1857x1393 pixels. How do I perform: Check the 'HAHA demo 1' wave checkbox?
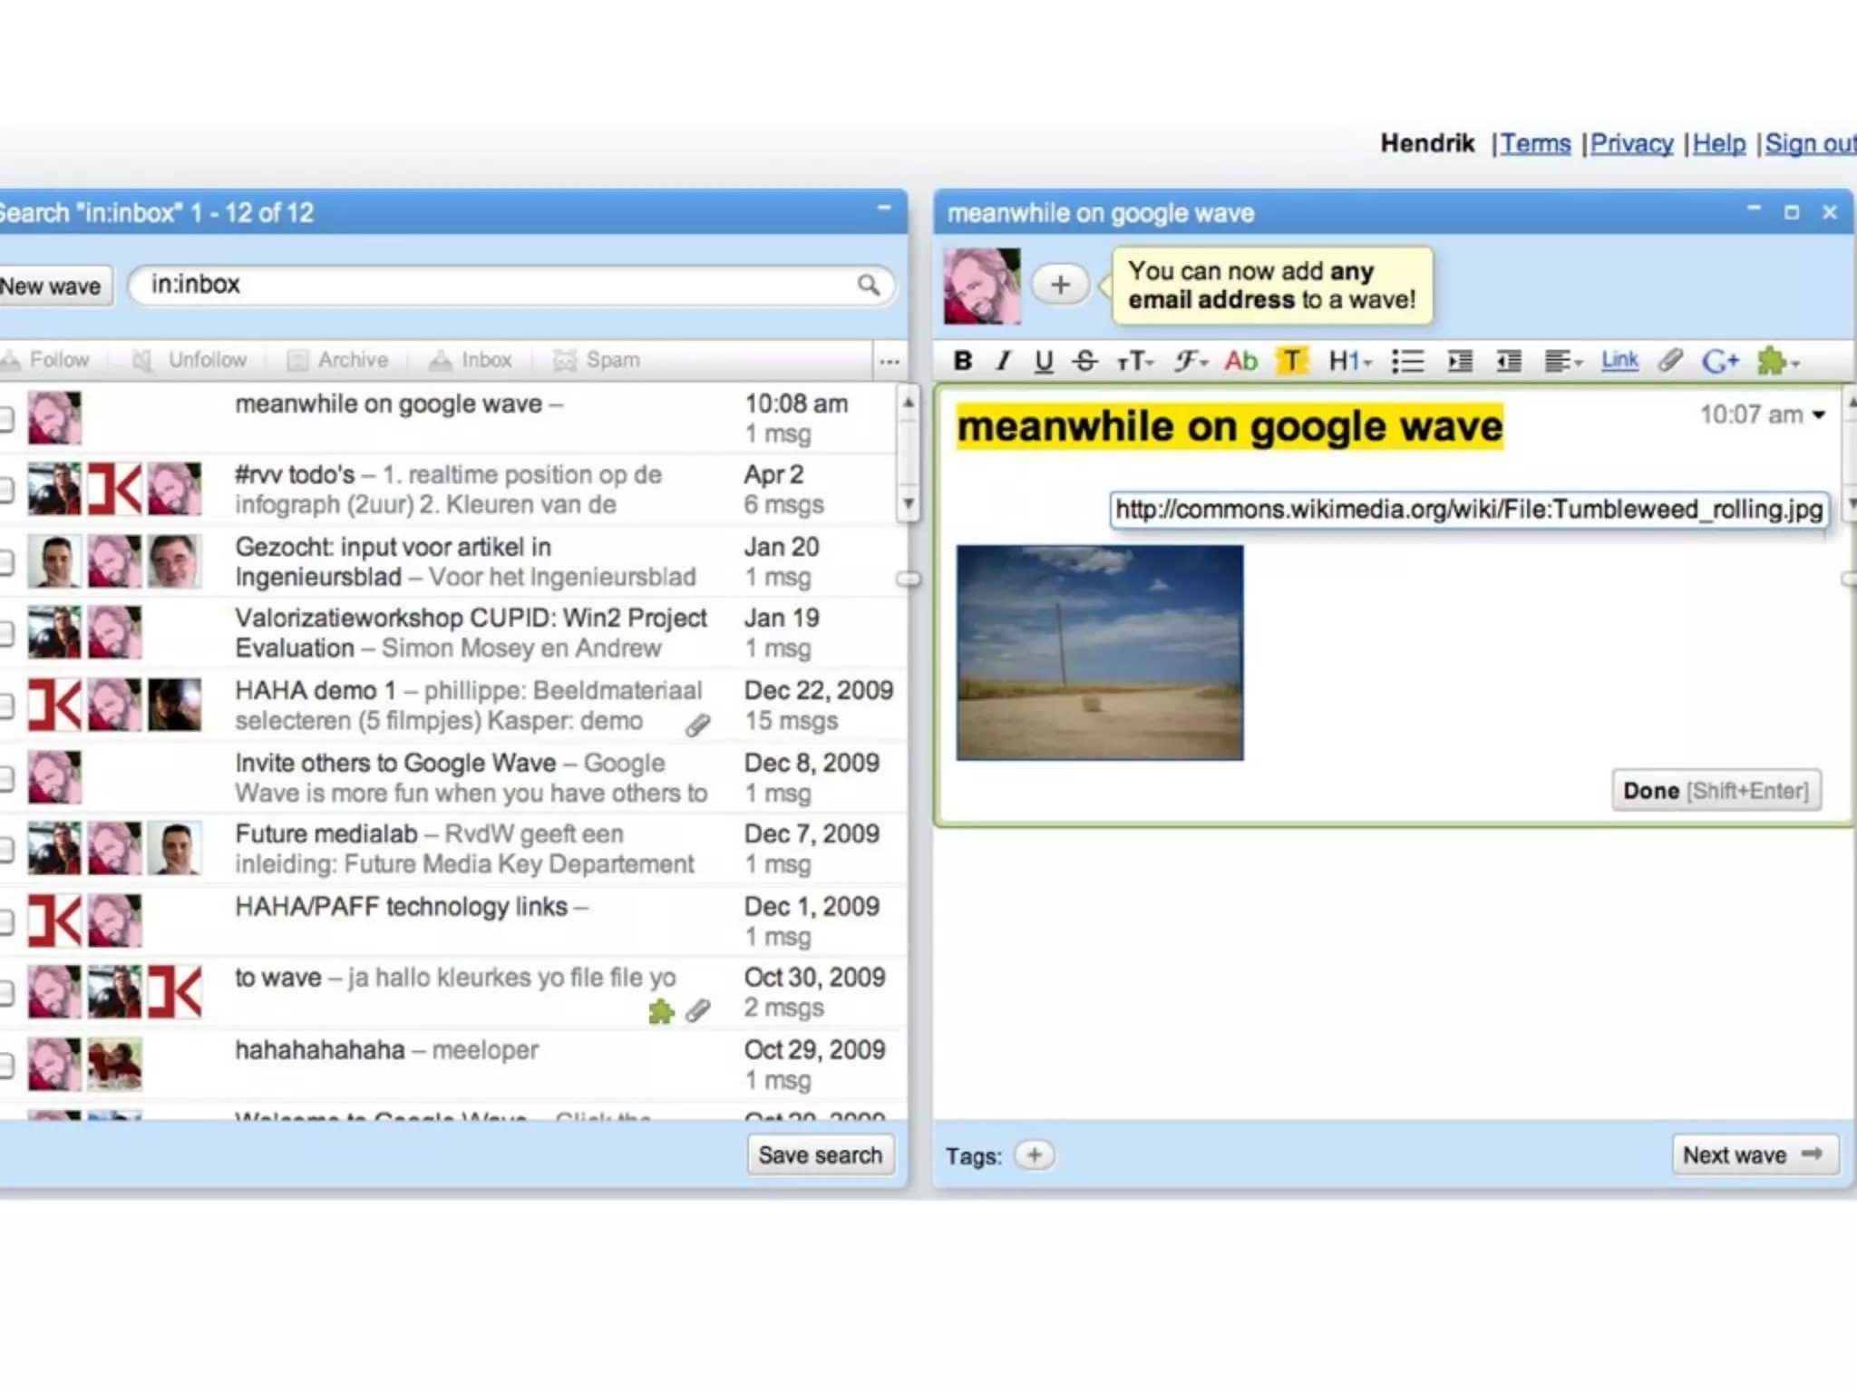pyautogui.click(x=5, y=706)
